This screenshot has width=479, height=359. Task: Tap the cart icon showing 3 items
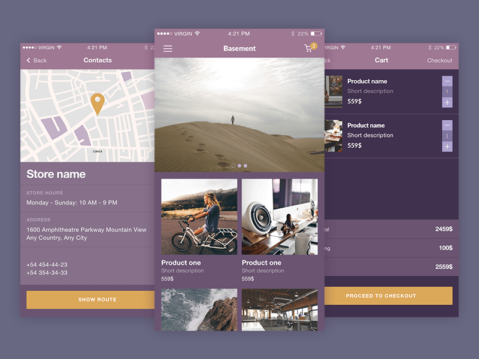[308, 48]
